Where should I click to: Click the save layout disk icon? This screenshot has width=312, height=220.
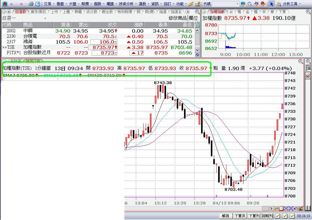coord(197,4)
